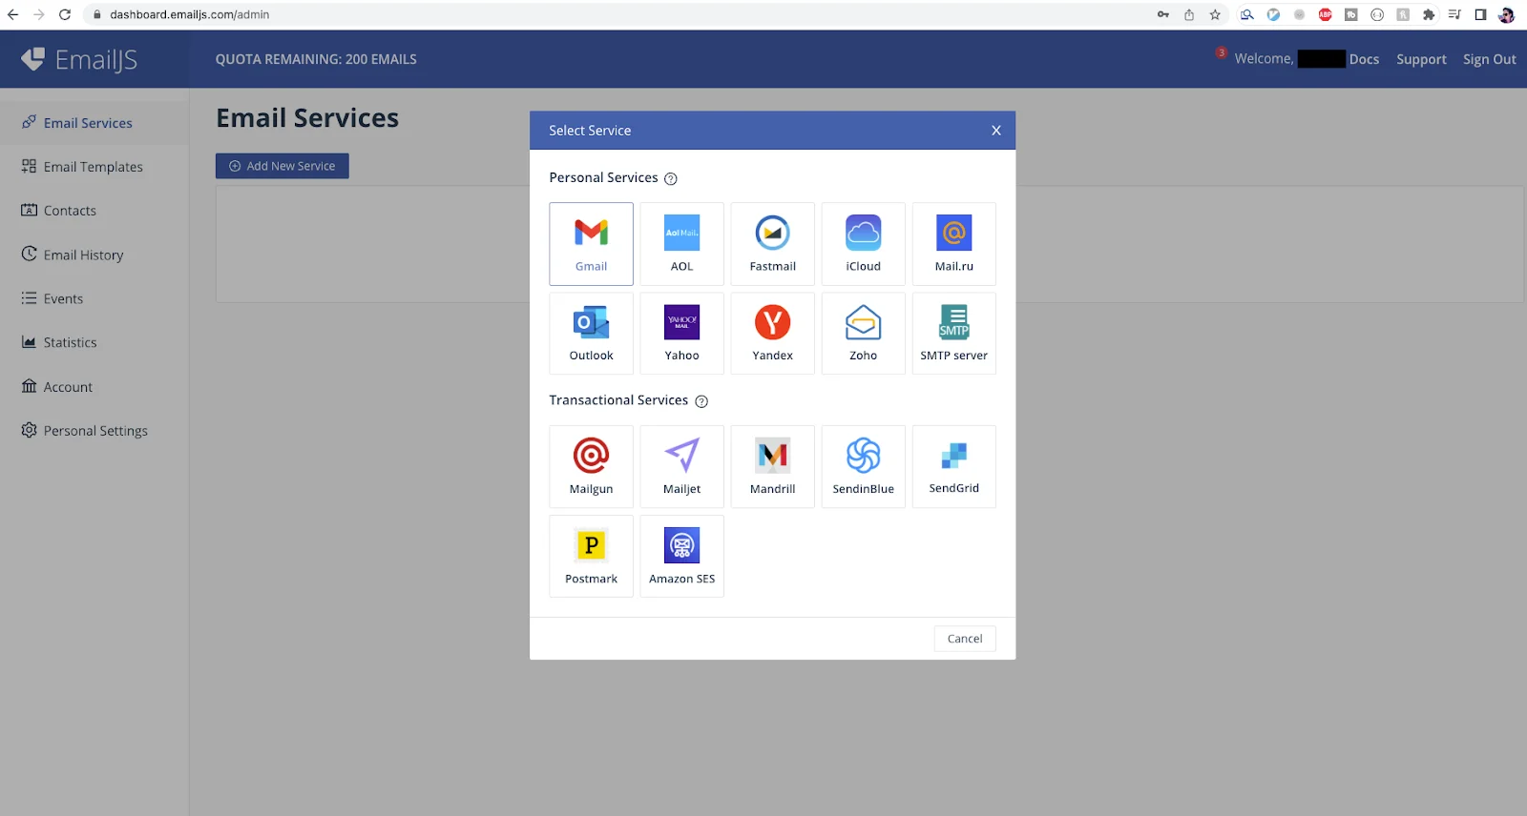Select the SendinBlue service tile
Viewport: 1527px width, 816px height.
coord(863,467)
